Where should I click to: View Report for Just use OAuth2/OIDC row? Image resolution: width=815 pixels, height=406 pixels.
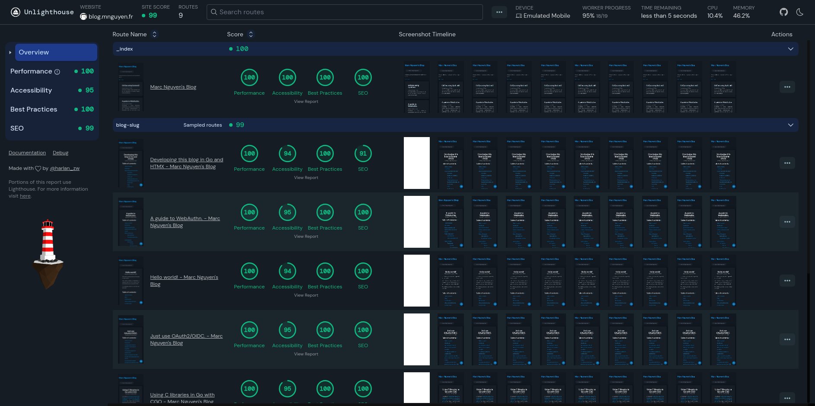click(306, 354)
